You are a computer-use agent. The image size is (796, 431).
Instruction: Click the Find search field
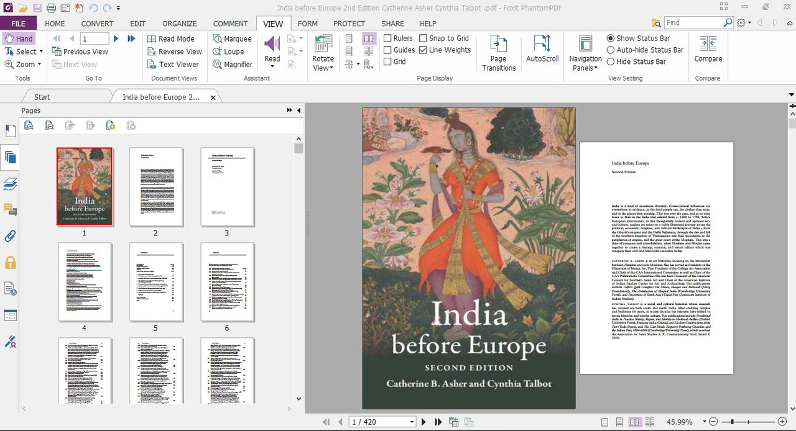(693, 22)
